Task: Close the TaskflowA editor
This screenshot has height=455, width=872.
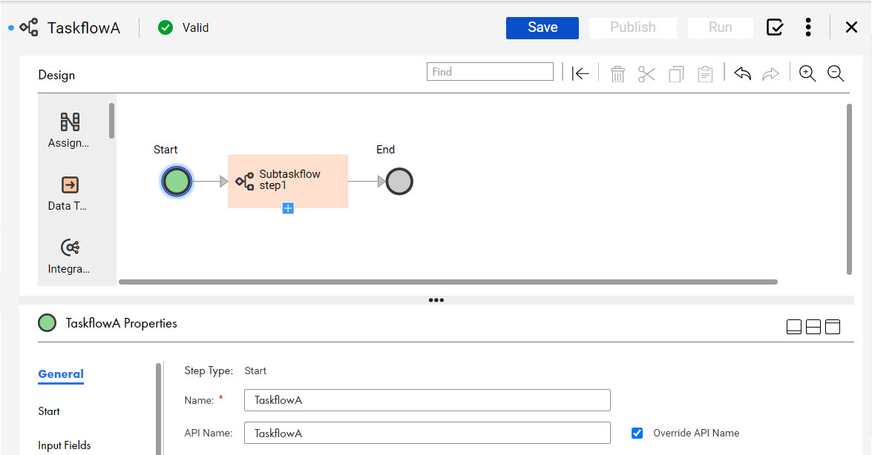Action: [x=851, y=27]
